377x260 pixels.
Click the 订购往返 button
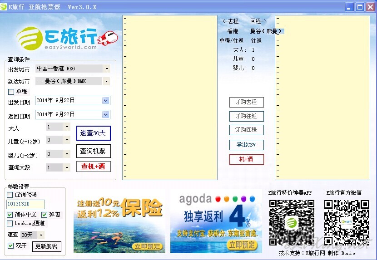click(x=247, y=116)
